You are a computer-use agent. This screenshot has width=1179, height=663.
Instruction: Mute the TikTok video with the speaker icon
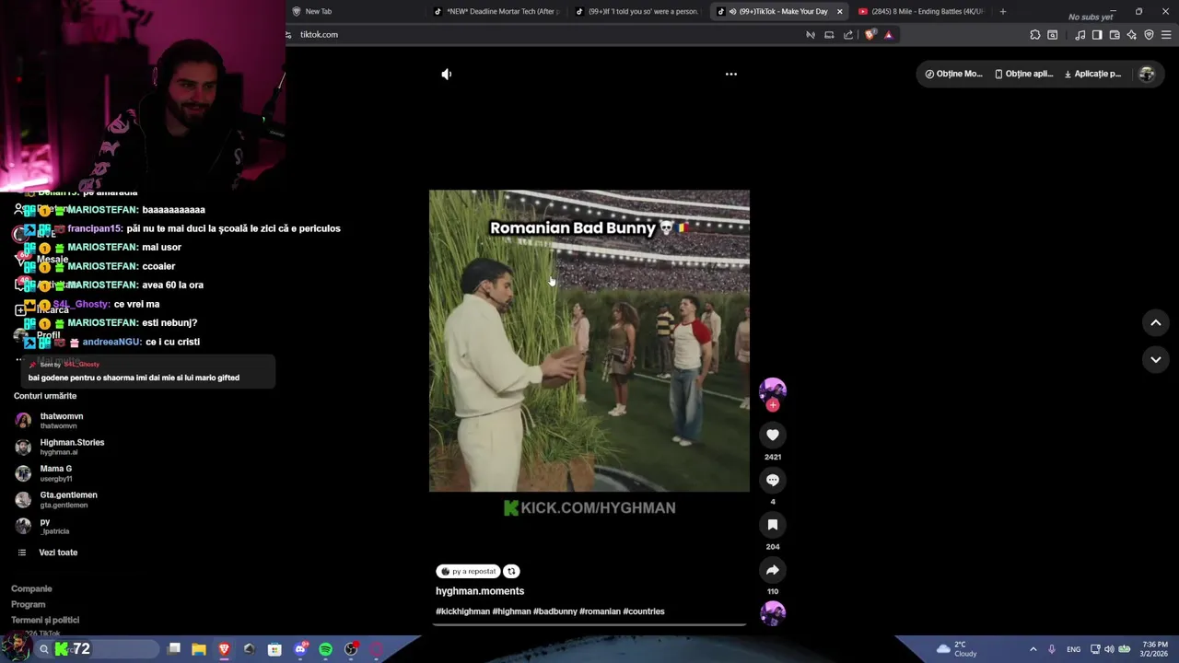(447, 74)
